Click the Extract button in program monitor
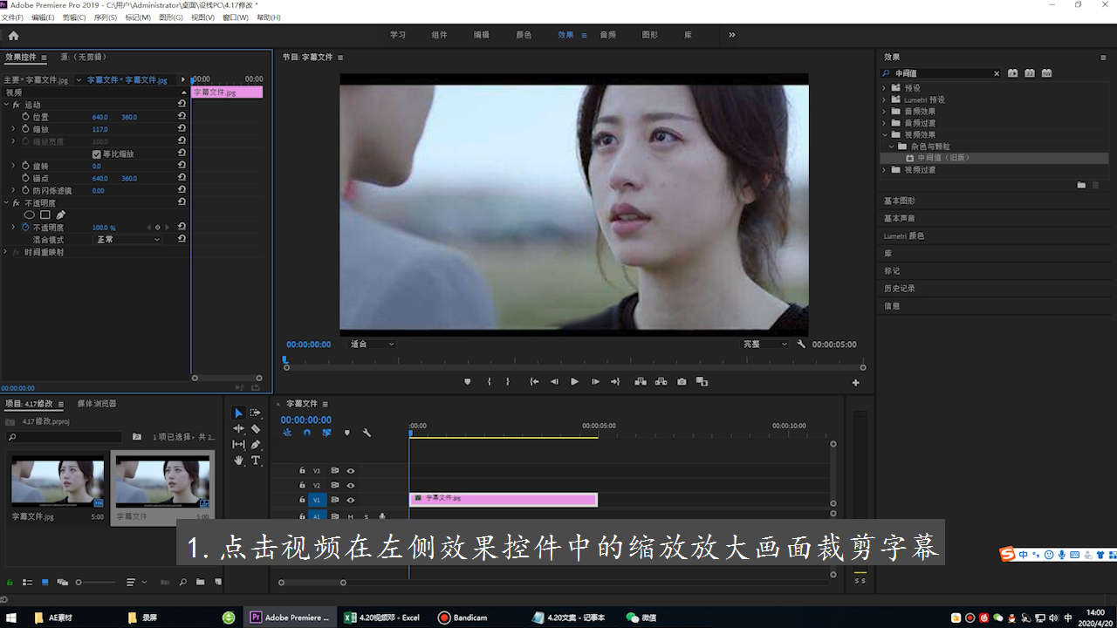 [661, 382]
